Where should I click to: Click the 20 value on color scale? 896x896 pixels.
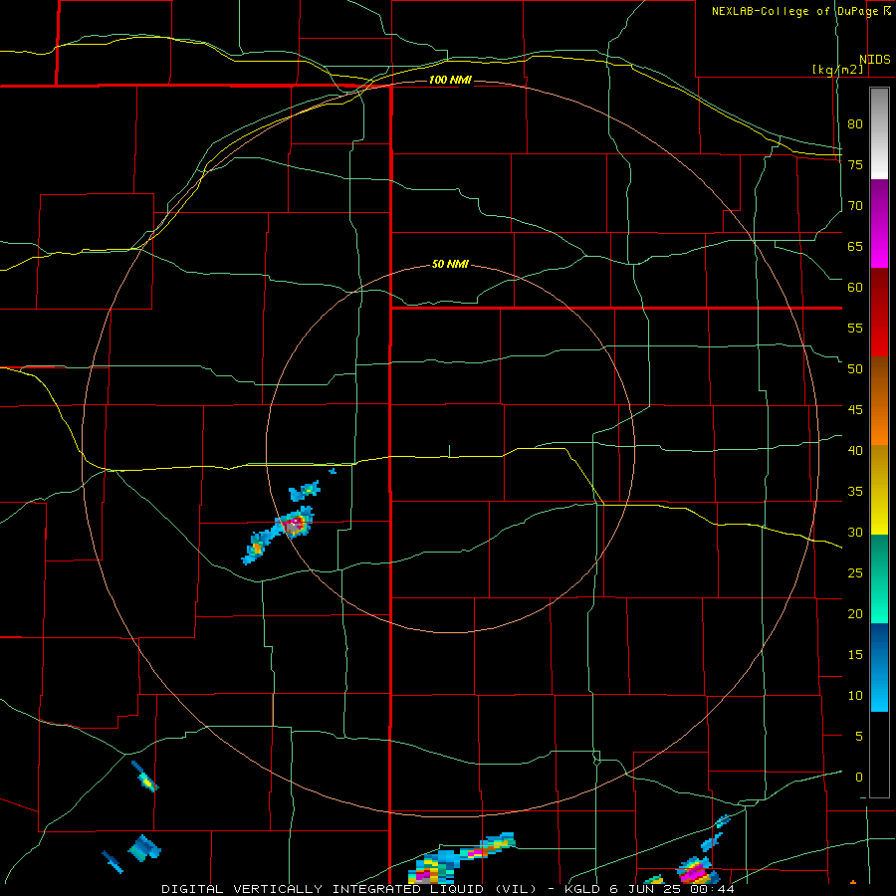(855, 613)
